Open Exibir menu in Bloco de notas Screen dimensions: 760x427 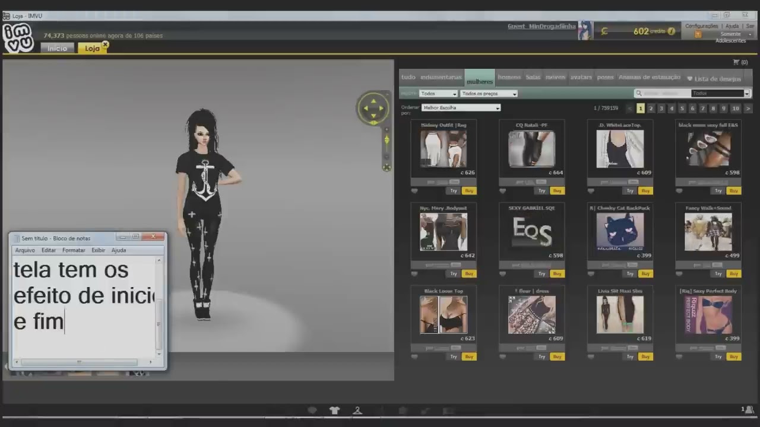pyautogui.click(x=98, y=250)
